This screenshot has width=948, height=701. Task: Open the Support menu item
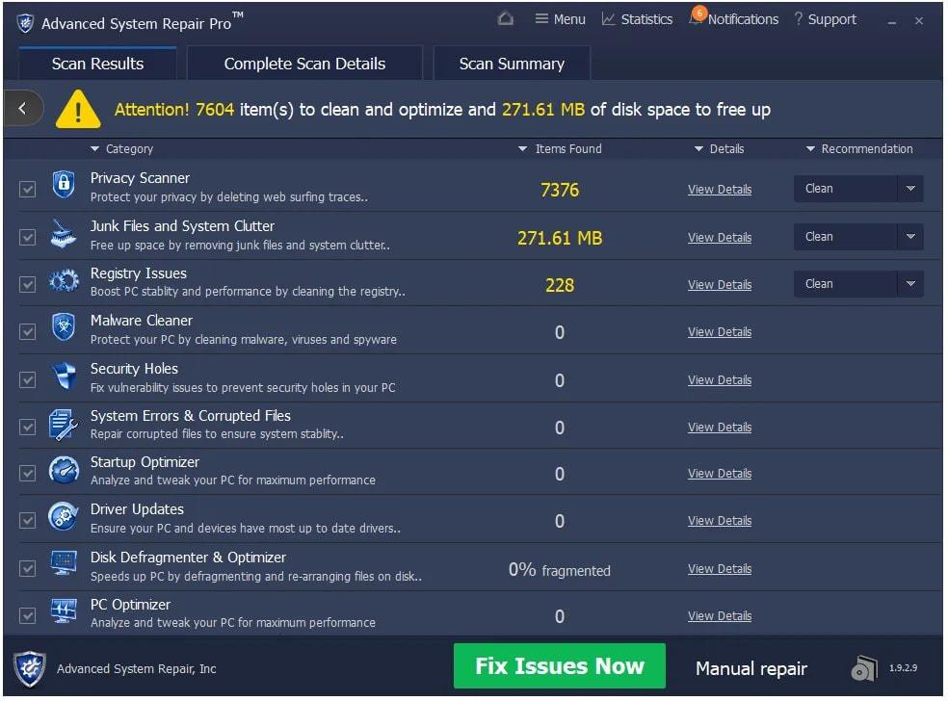pos(826,19)
